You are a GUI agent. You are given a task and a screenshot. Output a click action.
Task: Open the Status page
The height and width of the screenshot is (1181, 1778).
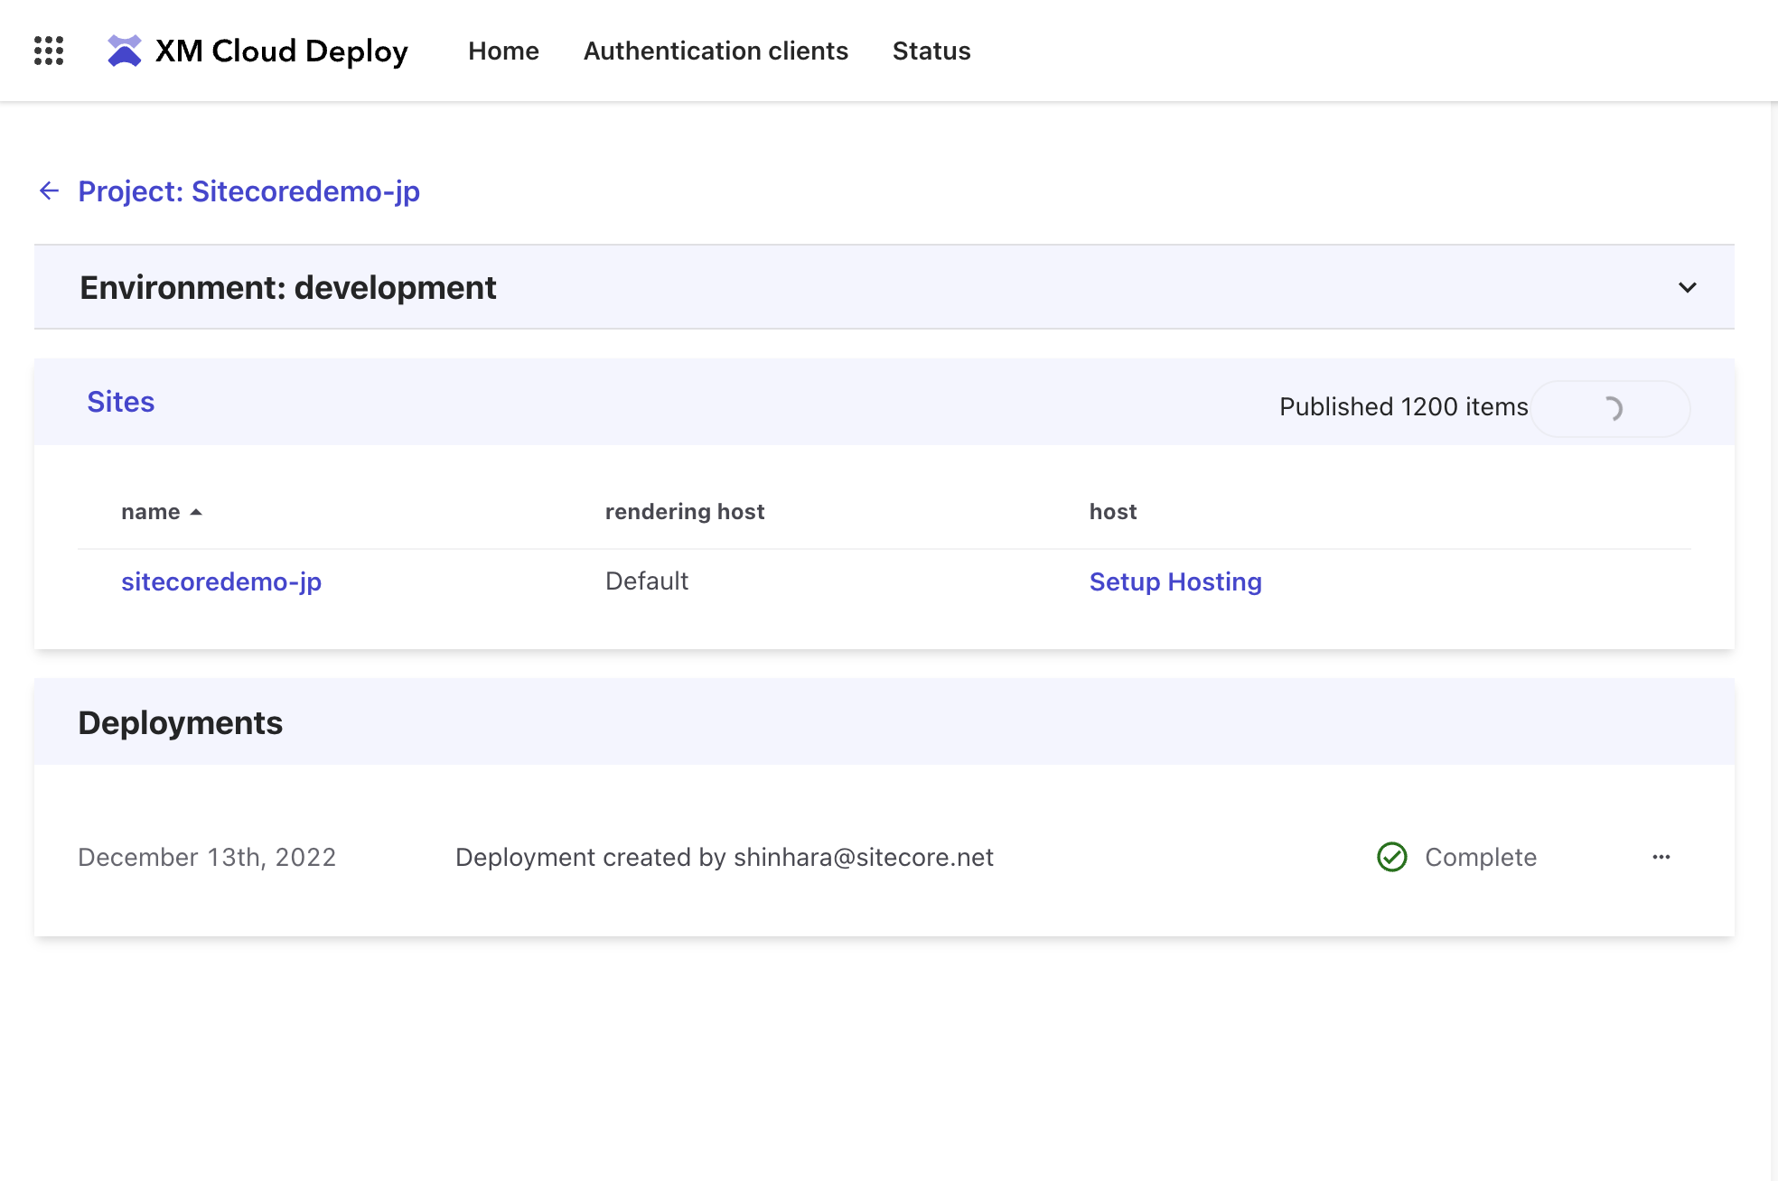point(931,51)
